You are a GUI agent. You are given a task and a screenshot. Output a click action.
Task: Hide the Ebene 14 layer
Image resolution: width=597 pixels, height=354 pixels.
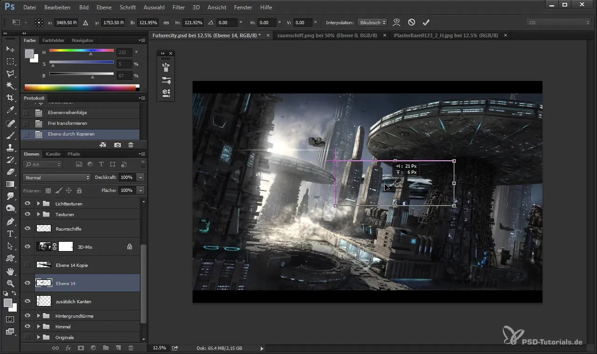click(28, 283)
